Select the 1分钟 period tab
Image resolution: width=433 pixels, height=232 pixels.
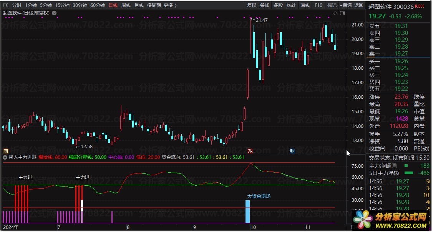(31, 5)
